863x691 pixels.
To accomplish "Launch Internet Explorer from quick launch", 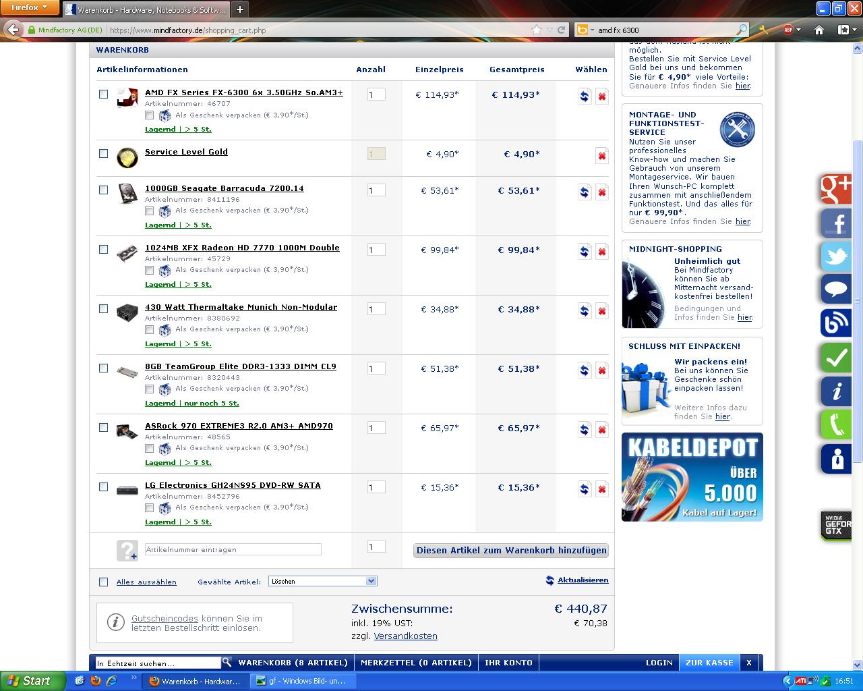I will [x=111, y=681].
